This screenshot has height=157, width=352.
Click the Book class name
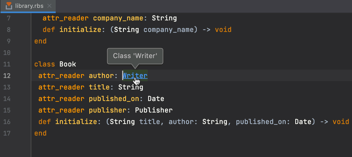coord(68,64)
